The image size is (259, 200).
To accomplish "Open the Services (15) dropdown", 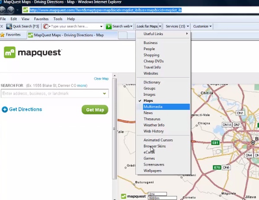I will (x=177, y=26).
